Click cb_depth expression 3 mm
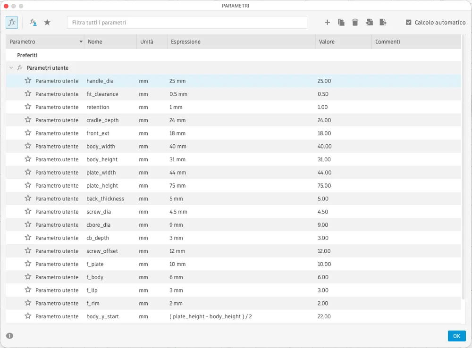Image resolution: width=472 pixels, height=348 pixels. [176, 238]
